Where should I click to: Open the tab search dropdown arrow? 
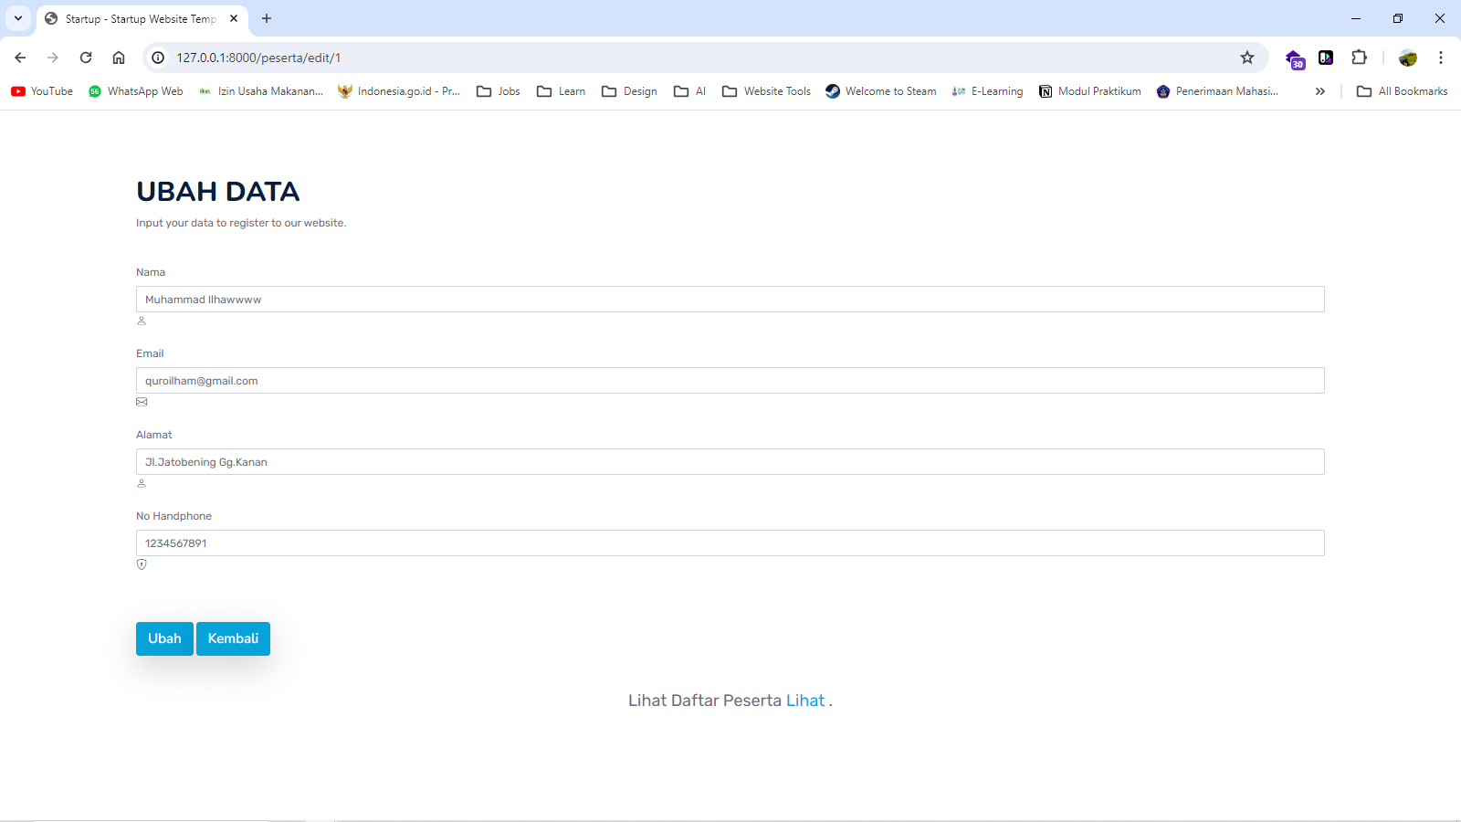click(18, 18)
